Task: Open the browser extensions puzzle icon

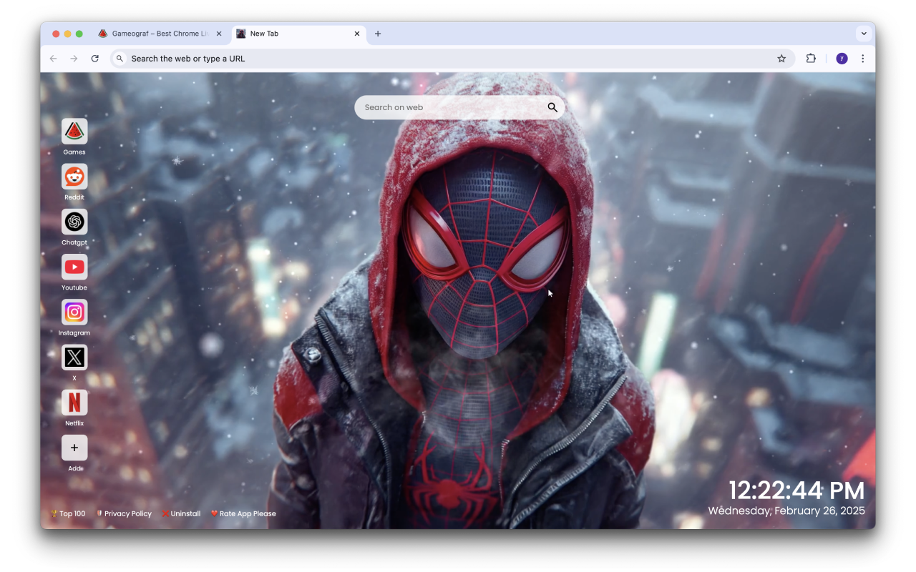Action: [x=811, y=58]
